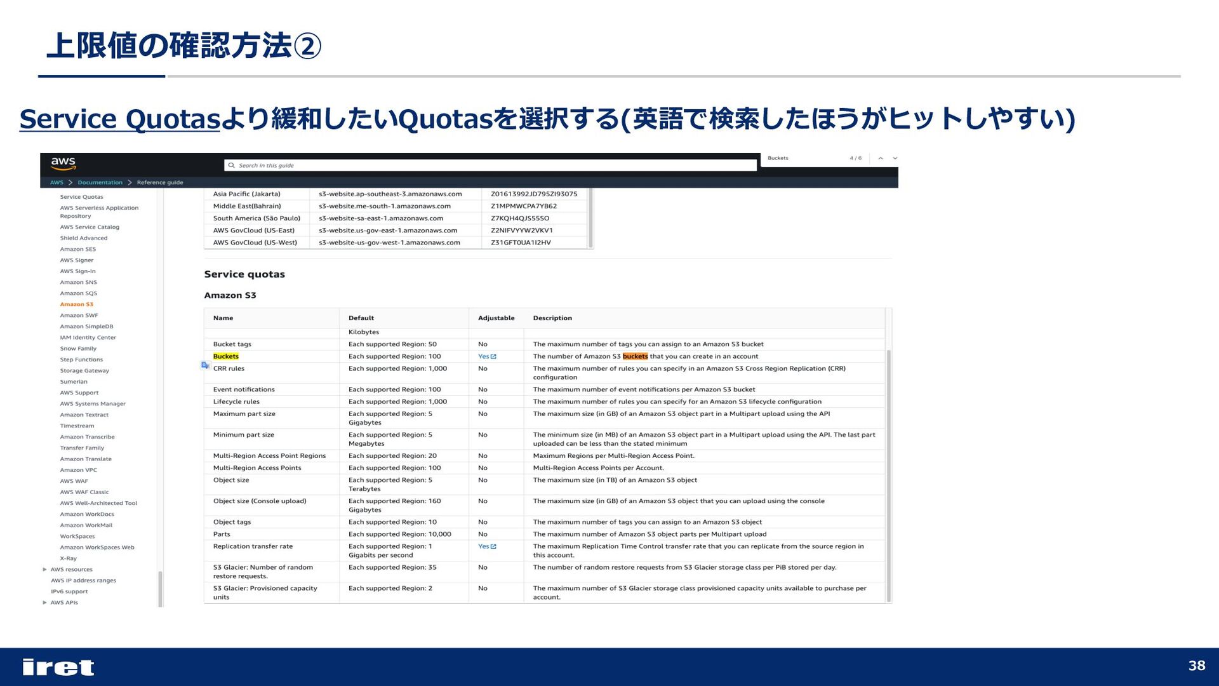Click Name column header
This screenshot has height=686, width=1219.
coord(223,318)
